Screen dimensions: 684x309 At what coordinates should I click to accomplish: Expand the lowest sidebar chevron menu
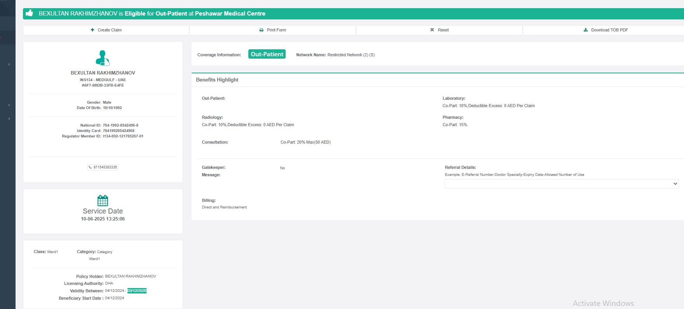pos(9,119)
